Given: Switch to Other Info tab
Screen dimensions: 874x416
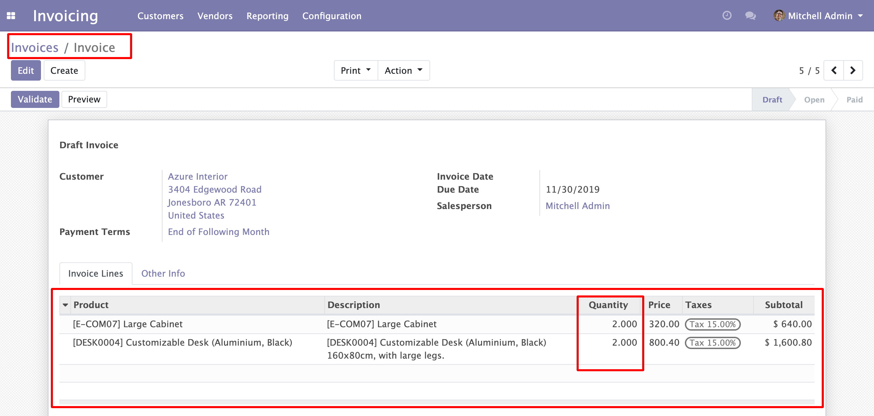Looking at the screenshot, I should 163,274.
